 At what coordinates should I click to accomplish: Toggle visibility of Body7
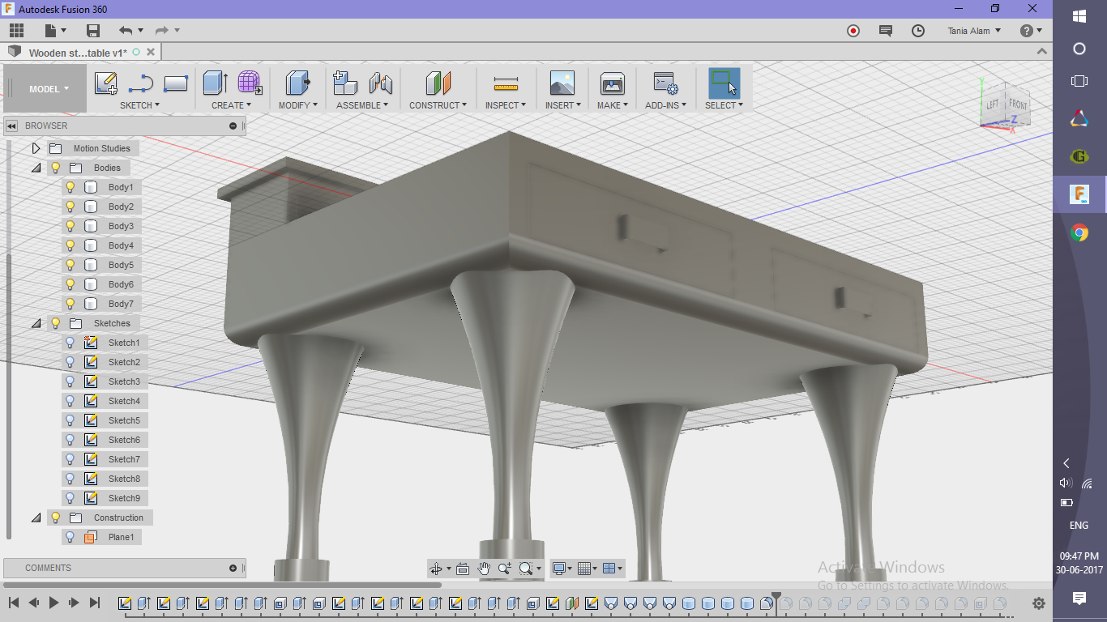click(70, 304)
